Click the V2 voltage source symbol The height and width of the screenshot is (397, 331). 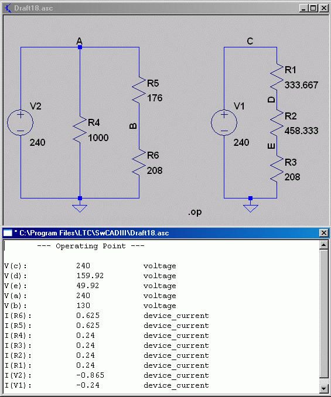tap(21, 122)
